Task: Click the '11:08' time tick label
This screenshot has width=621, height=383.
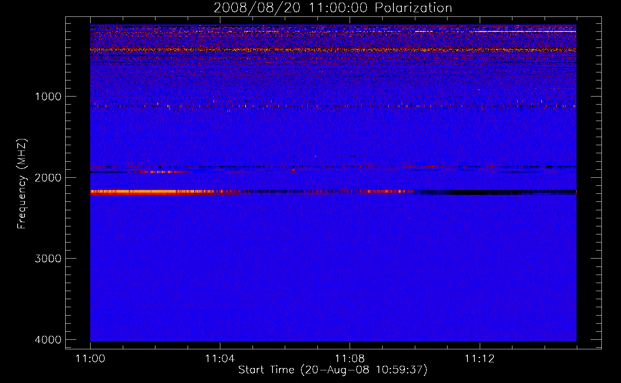Action: pyautogui.click(x=350, y=359)
